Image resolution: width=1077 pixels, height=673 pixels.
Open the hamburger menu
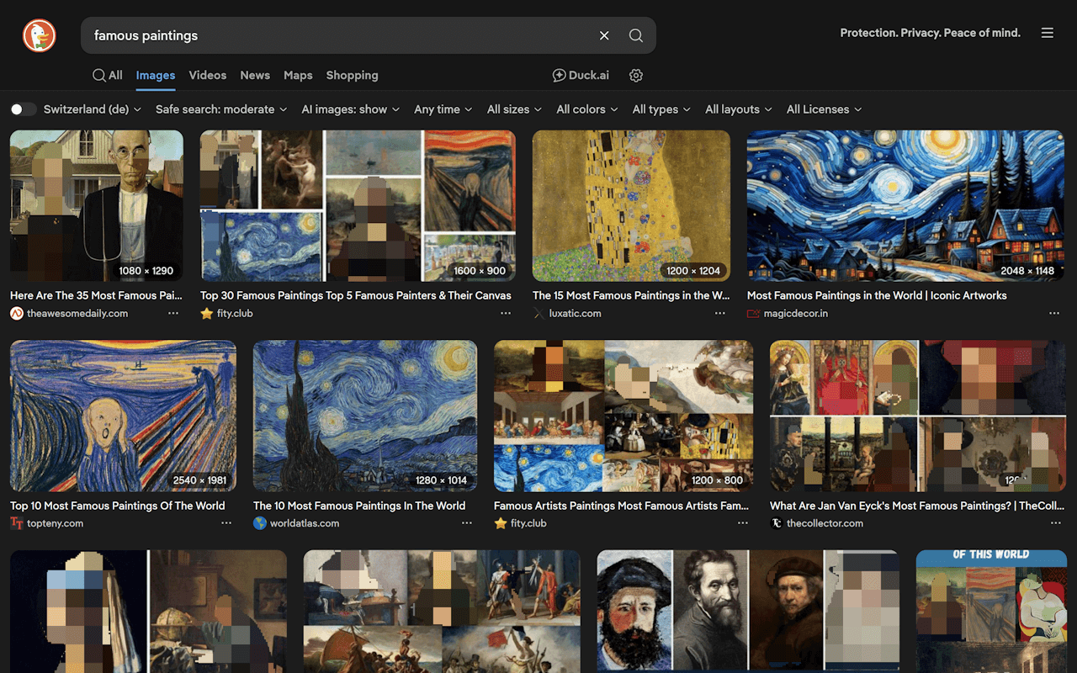1047,33
